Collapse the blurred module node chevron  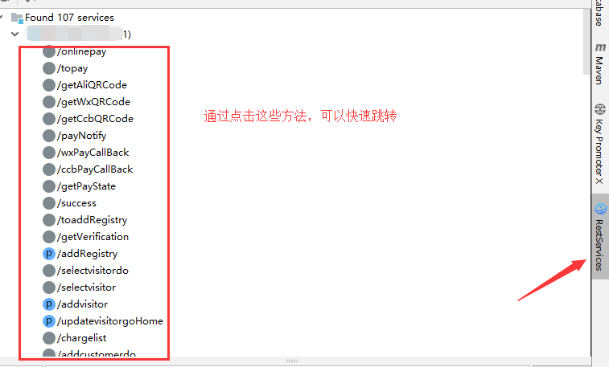15,34
